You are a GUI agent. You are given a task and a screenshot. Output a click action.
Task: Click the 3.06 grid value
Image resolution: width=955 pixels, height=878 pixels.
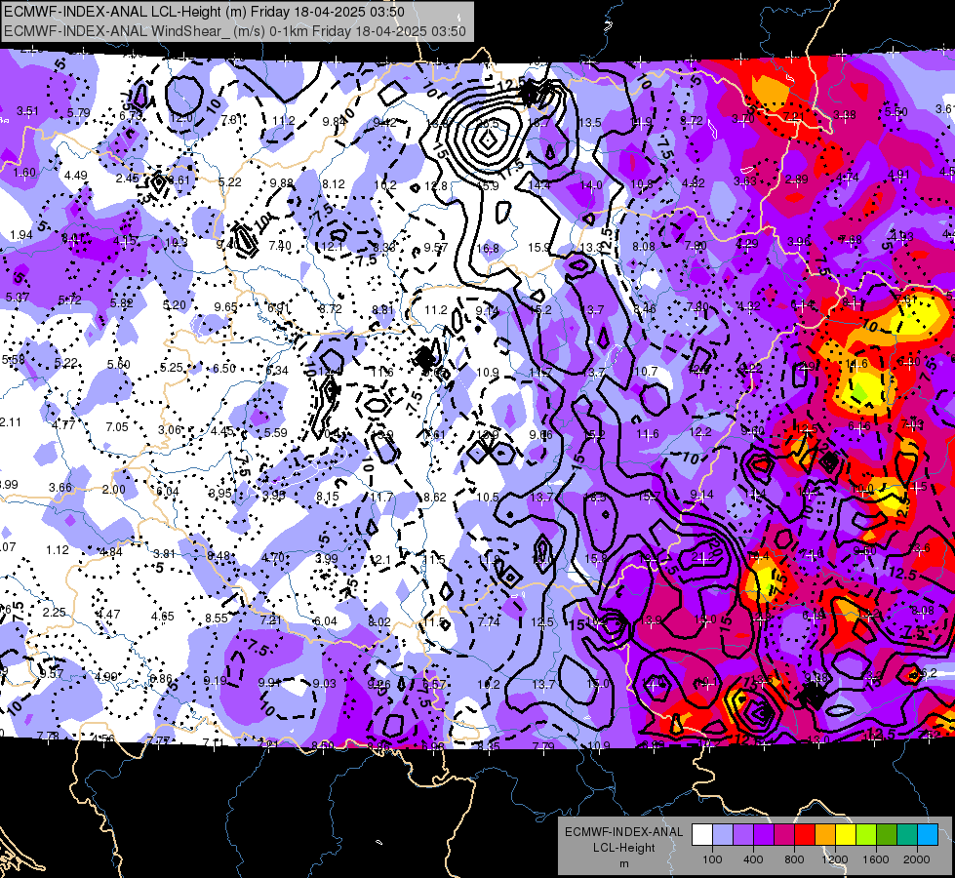[x=170, y=429]
